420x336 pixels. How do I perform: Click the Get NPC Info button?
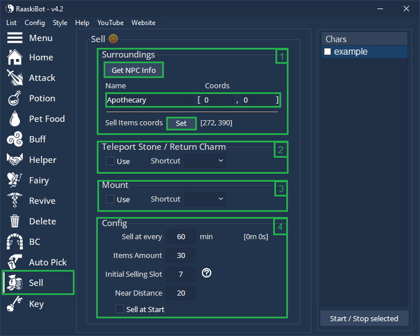click(x=134, y=70)
